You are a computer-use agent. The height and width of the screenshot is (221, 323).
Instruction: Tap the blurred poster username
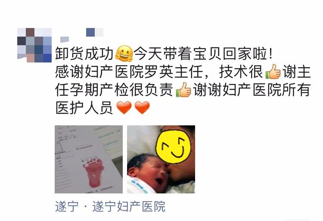pos(82,34)
